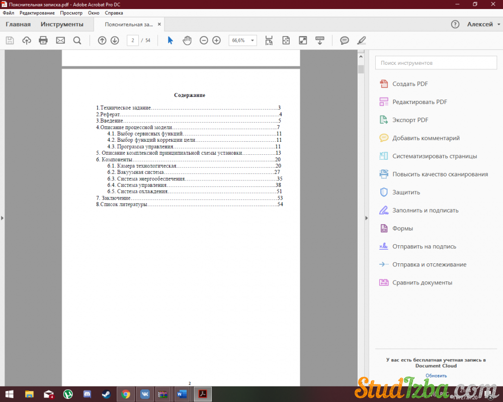This screenshot has width=503, height=402.
Task: Send file by email envelope icon
Action: [60, 40]
